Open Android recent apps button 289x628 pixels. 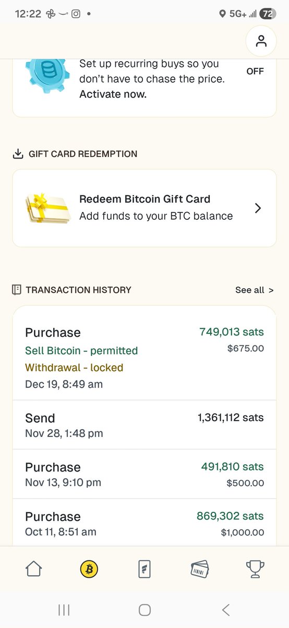[x=64, y=610]
